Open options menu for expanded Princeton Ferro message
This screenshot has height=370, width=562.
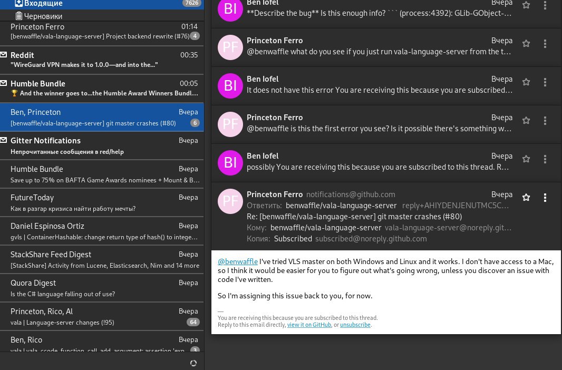(545, 197)
